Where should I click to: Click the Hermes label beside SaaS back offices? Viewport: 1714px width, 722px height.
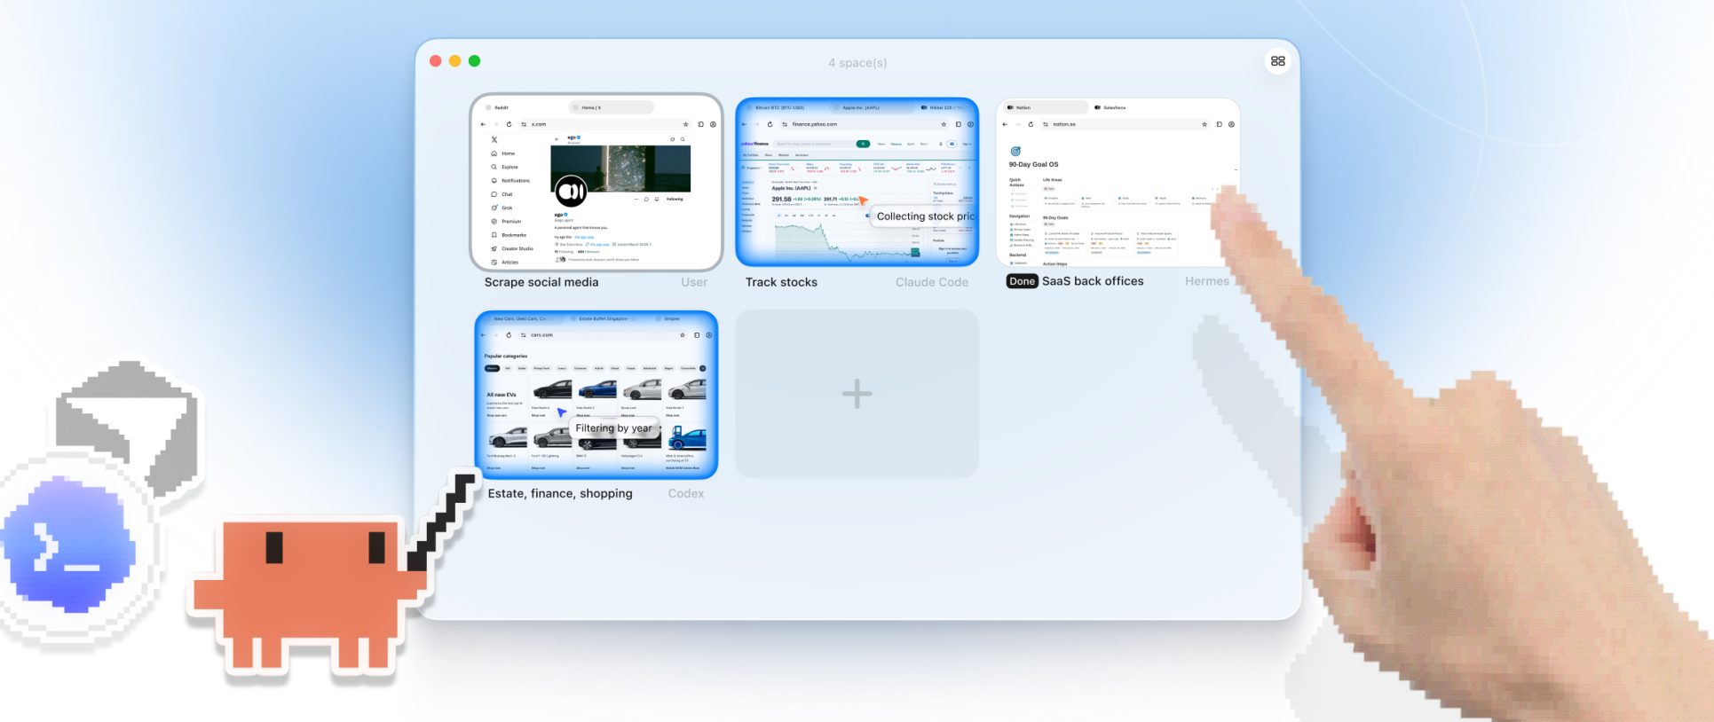coord(1207,281)
